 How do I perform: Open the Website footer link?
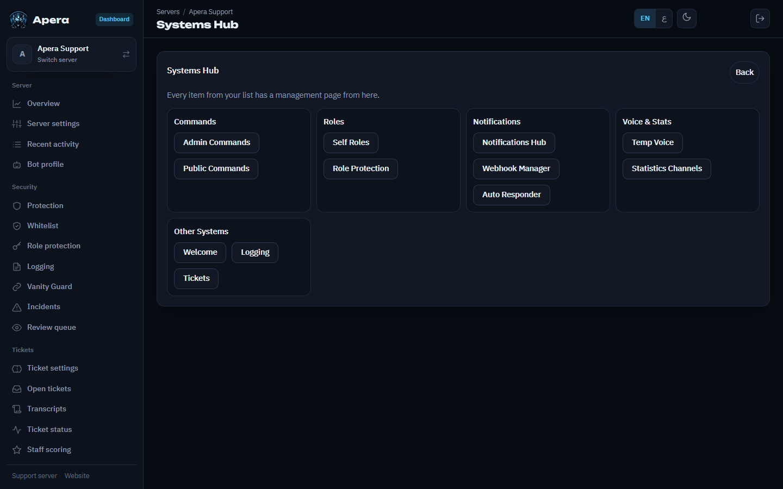77,476
